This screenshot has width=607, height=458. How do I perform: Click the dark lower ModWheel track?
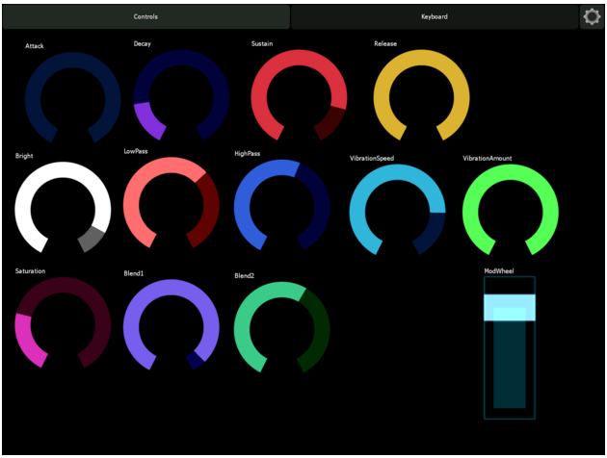(510, 364)
